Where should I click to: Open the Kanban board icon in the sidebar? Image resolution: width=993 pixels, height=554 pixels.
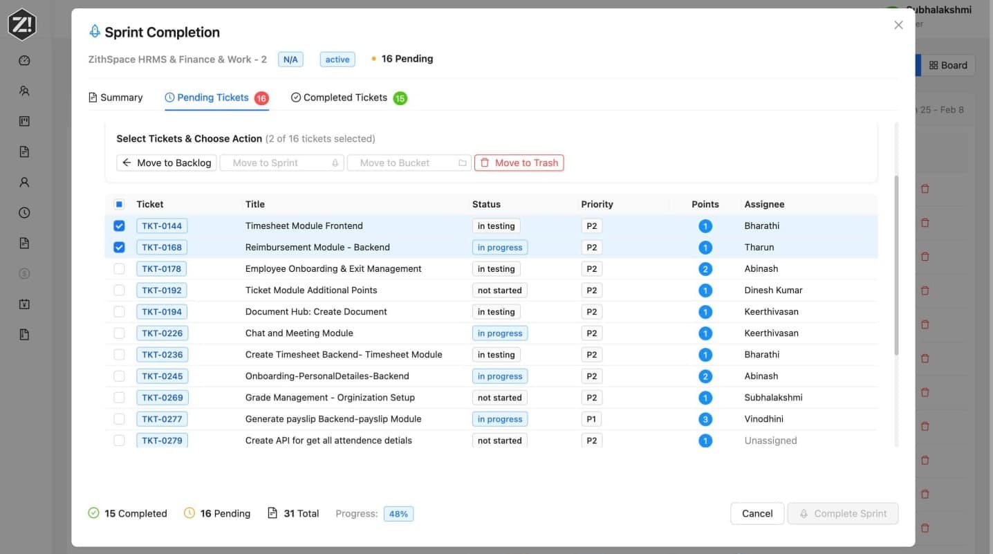[24, 121]
